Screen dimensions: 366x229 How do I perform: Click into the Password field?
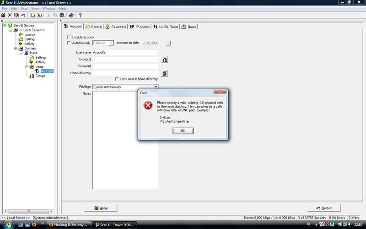(x=125, y=66)
